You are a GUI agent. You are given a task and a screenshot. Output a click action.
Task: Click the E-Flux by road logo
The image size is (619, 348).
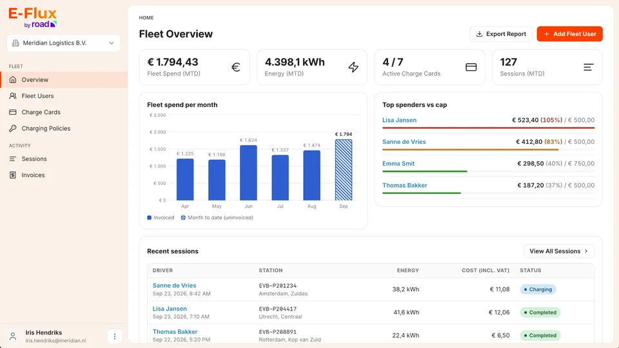click(33, 18)
